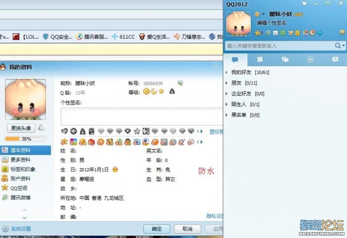This screenshot has width=347, height=238.
Task: Switch to the contacts speech-bubble tab in QQ
Action: tap(235, 59)
